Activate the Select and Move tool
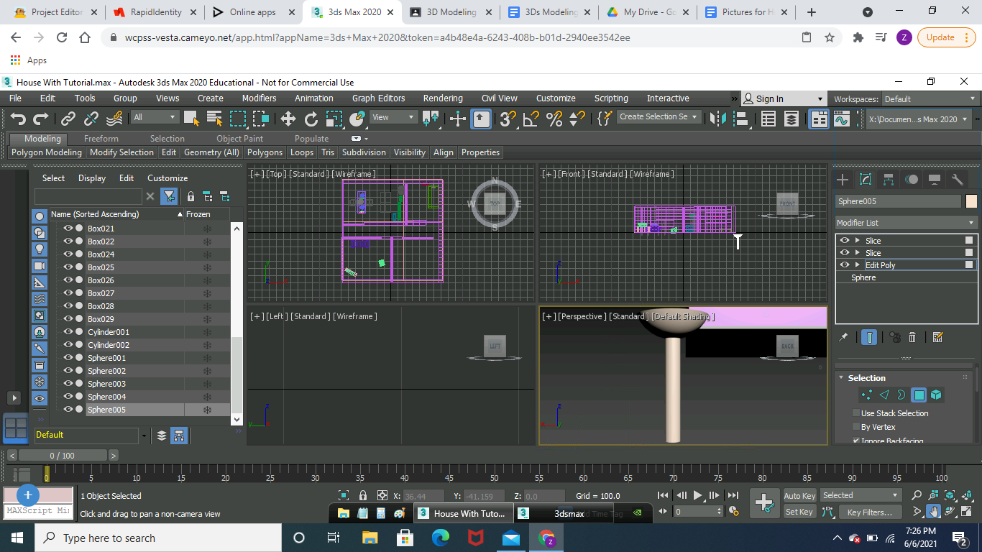Screen dimensions: 982x552 [x=288, y=119]
